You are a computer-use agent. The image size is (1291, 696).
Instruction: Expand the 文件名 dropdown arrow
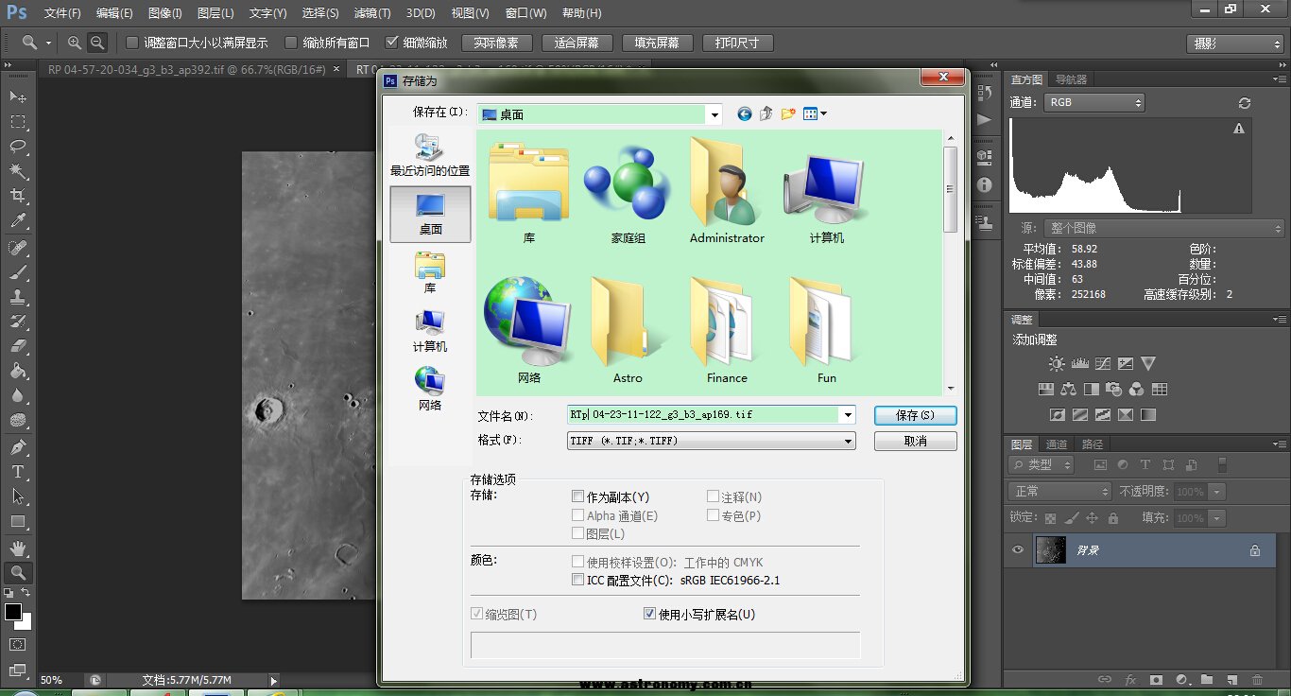(x=848, y=414)
